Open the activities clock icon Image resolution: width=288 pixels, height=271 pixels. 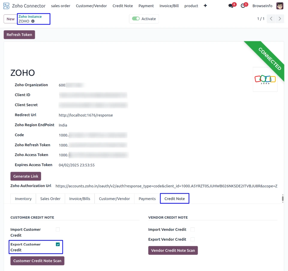(x=243, y=6)
